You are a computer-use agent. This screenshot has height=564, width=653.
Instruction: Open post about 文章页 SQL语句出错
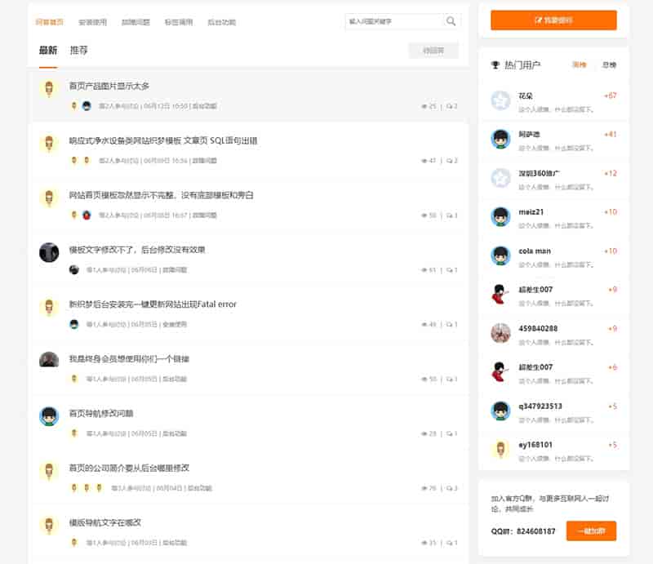[163, 140]
